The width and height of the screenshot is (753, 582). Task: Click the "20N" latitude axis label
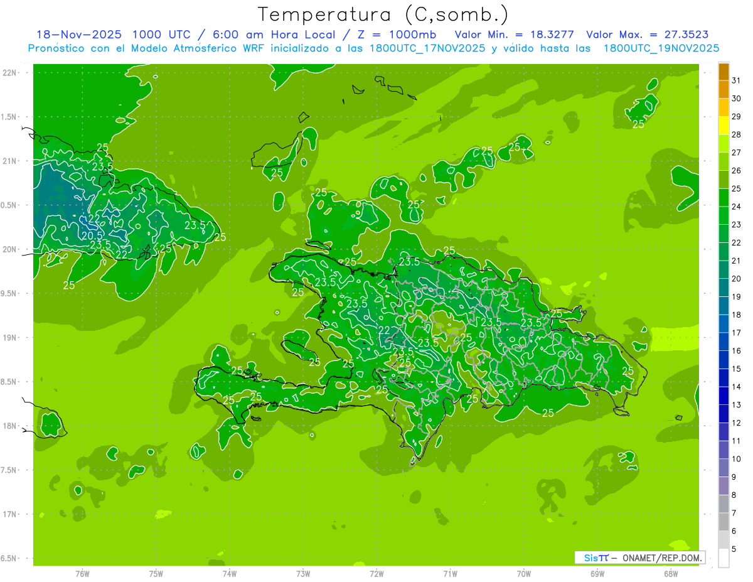point(10,249)
